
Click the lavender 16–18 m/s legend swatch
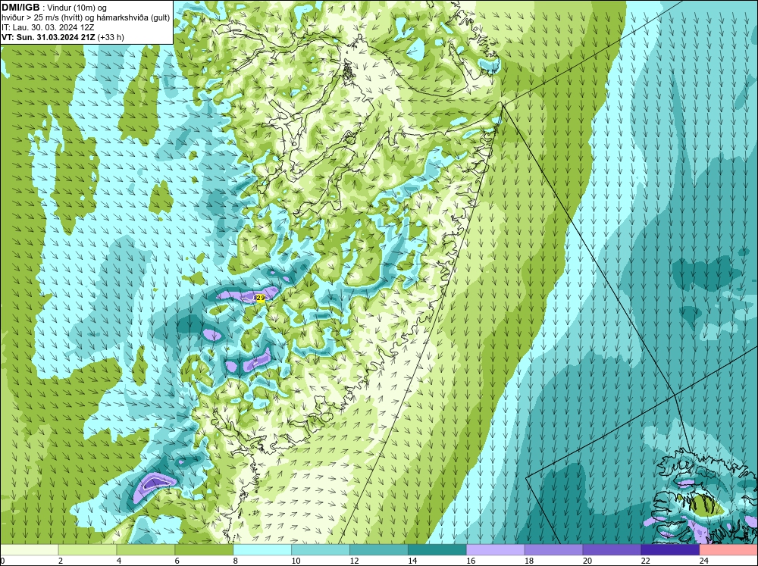pos(496,550)
